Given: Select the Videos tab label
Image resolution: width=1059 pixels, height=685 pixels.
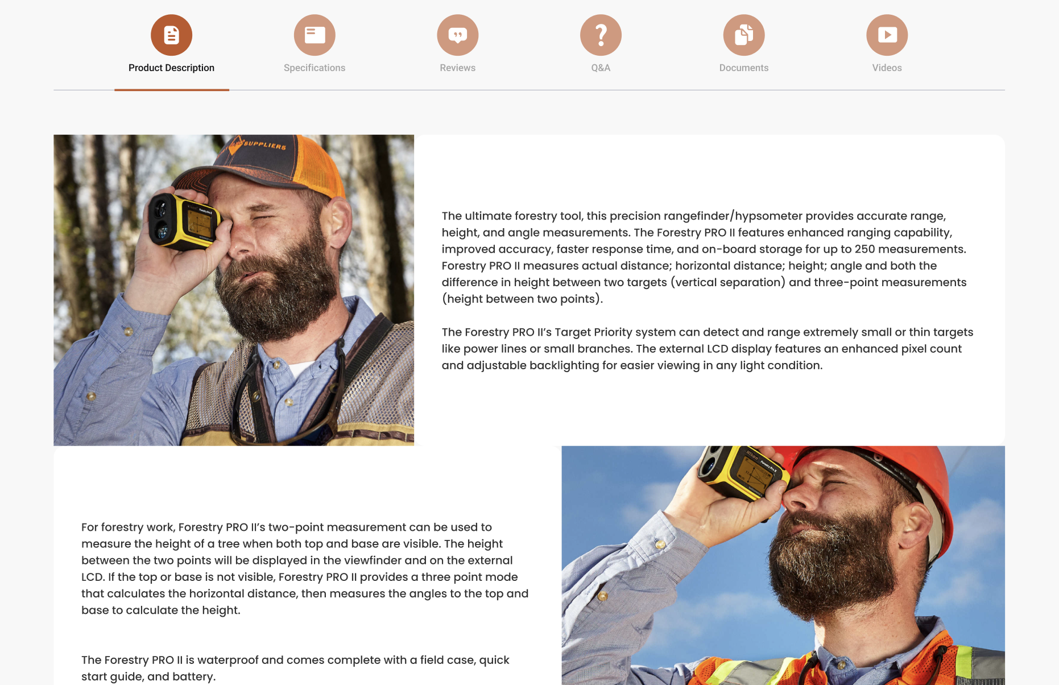Looking at the screenshot, I should 887,68.
